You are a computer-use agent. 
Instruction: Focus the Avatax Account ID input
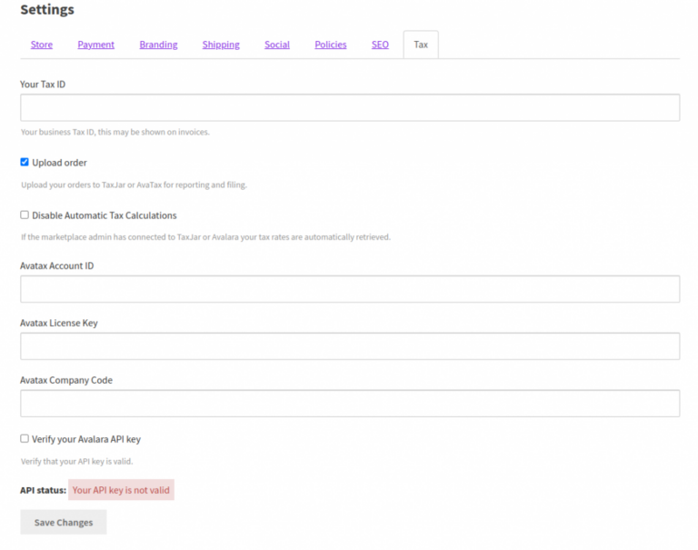point(350,289)
